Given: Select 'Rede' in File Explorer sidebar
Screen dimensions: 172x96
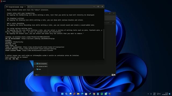Looking at the screenshot, I should point(39,69).
